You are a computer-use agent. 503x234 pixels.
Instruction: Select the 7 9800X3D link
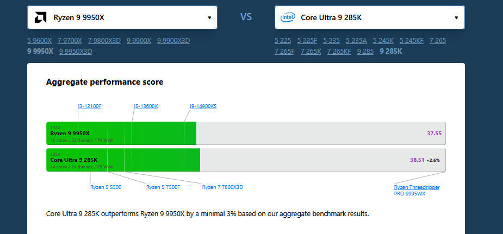(x=104, y=41)
